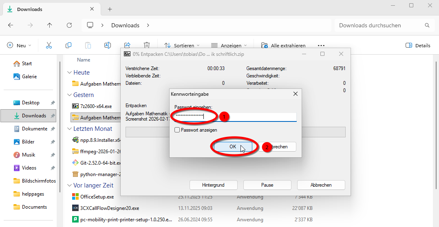Open Documents folder in sidebar
439x227 pixels.
(x=34, y=207)
